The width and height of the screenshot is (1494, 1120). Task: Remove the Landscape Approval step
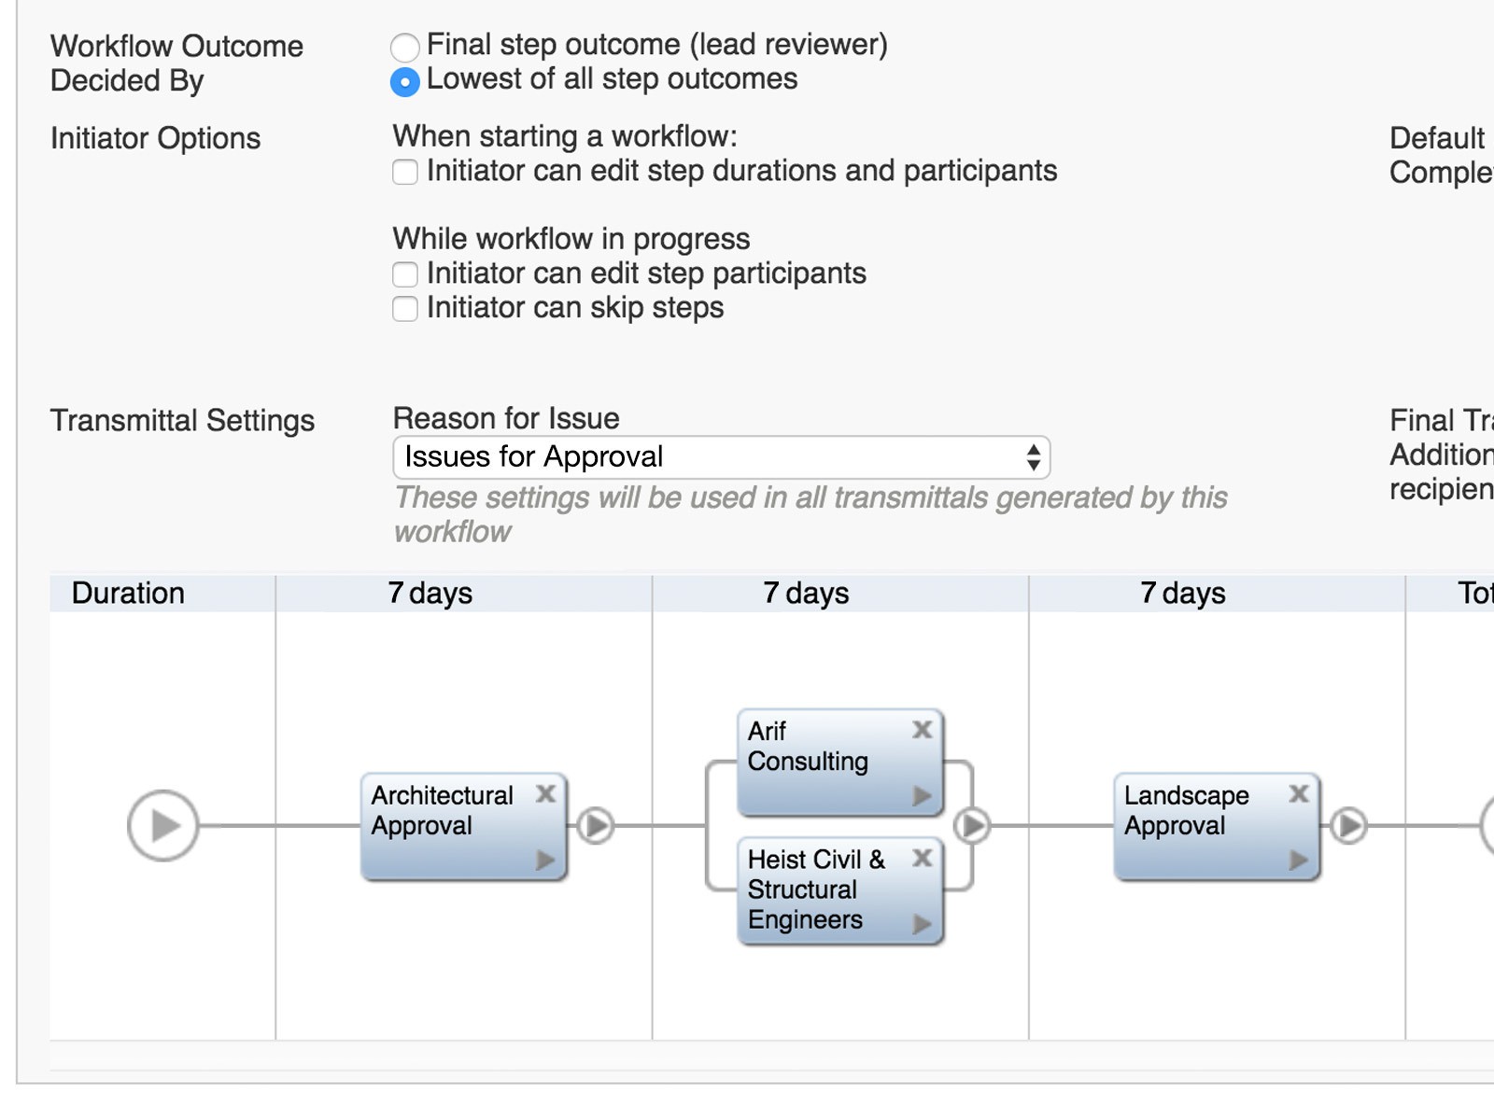(1299, 794)
